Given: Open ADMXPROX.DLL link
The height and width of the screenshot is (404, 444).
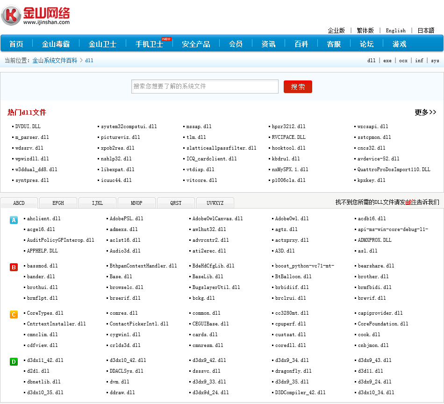Looking at the screenshot, I should click(375, 240).
